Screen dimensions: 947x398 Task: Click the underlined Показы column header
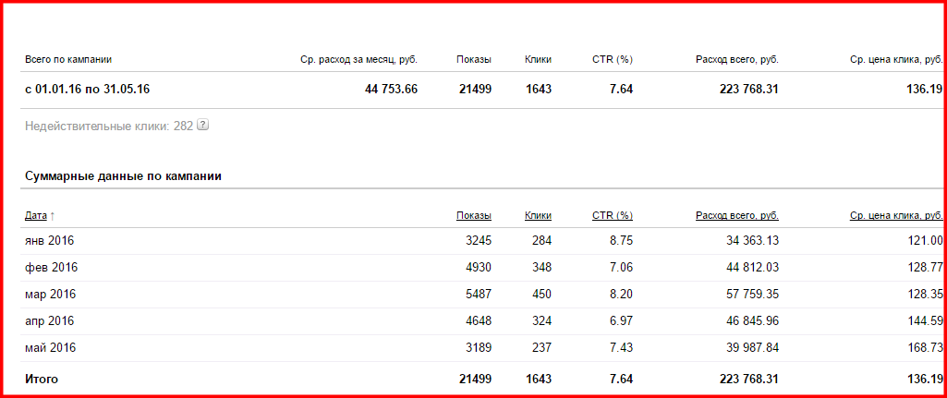473,216
